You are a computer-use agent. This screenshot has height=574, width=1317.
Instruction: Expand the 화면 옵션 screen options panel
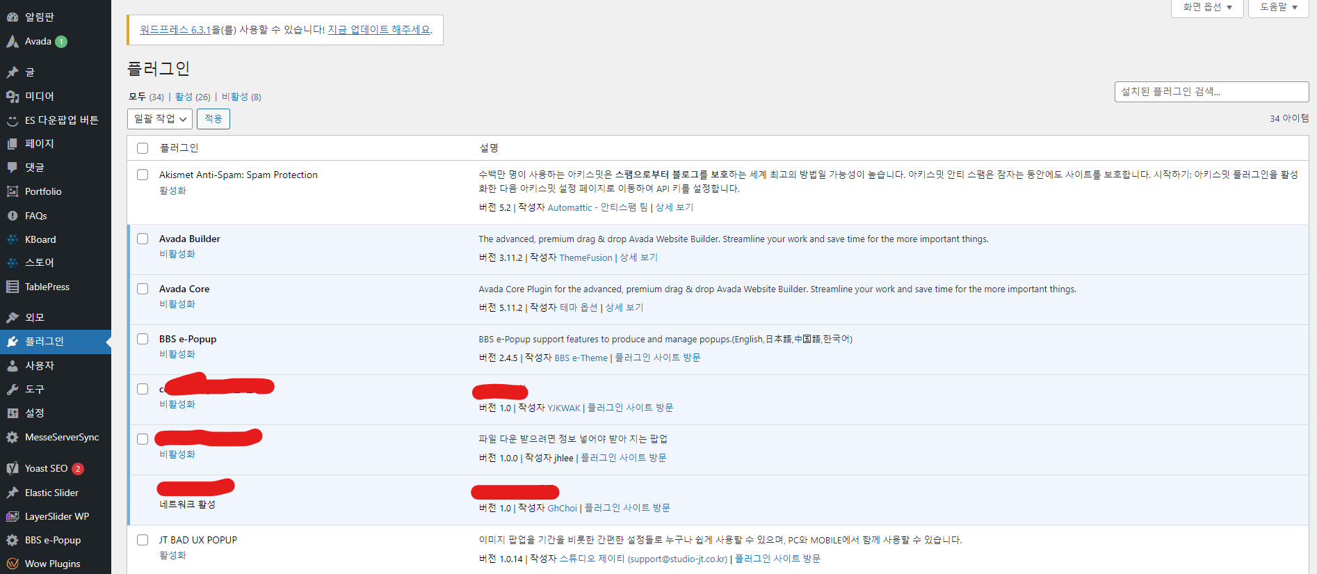(x=1207, y=8)
